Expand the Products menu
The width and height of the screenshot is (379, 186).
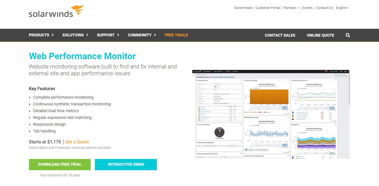click(x=41, y=35)
